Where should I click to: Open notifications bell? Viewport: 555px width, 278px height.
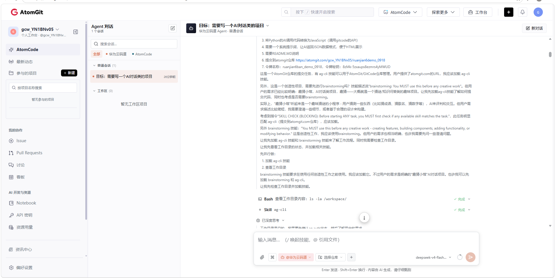[522, 12]
